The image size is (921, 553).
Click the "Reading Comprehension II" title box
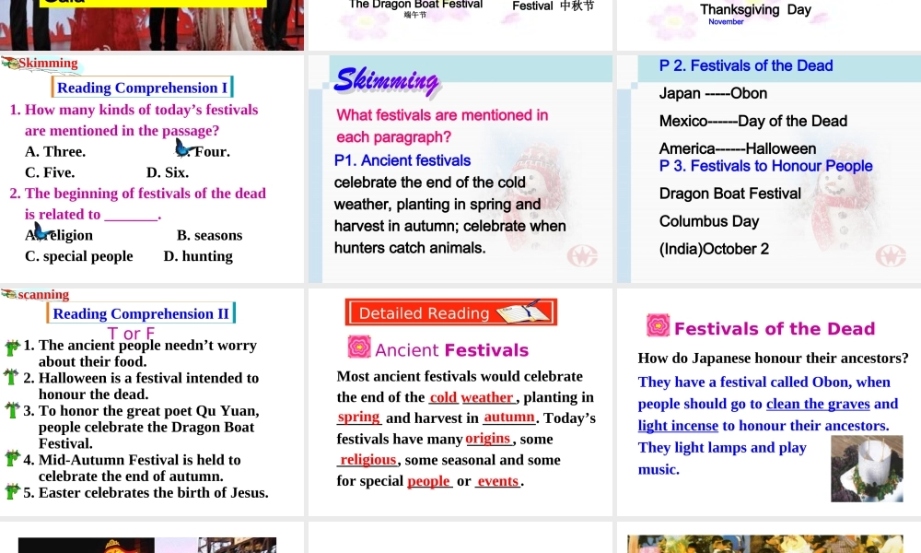pyautogui.click(x=141, y=312)
